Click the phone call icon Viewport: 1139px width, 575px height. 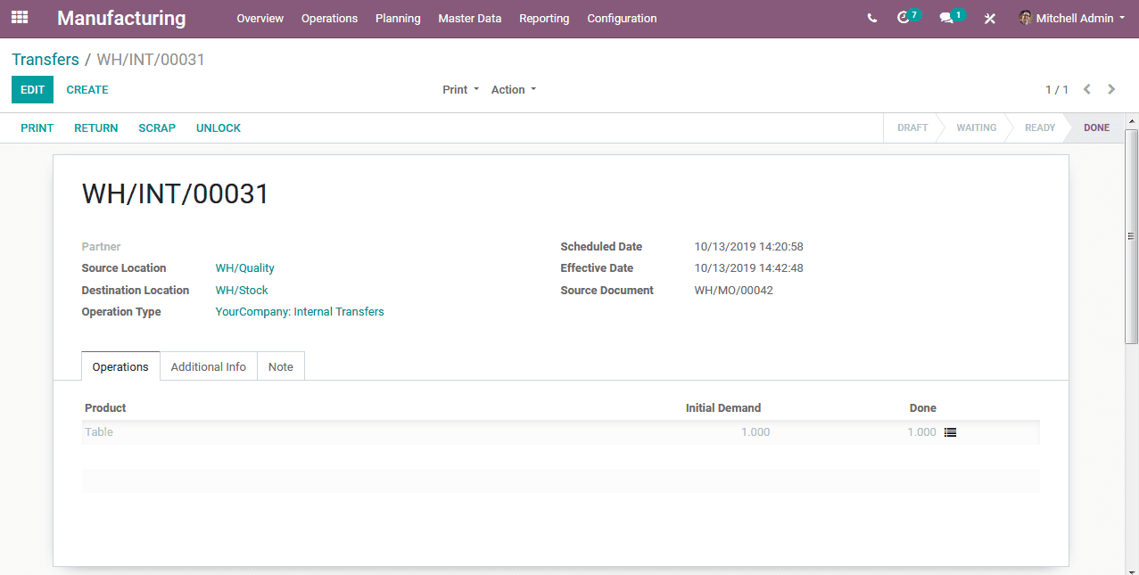pyautogui.click(x=872, y=18)
